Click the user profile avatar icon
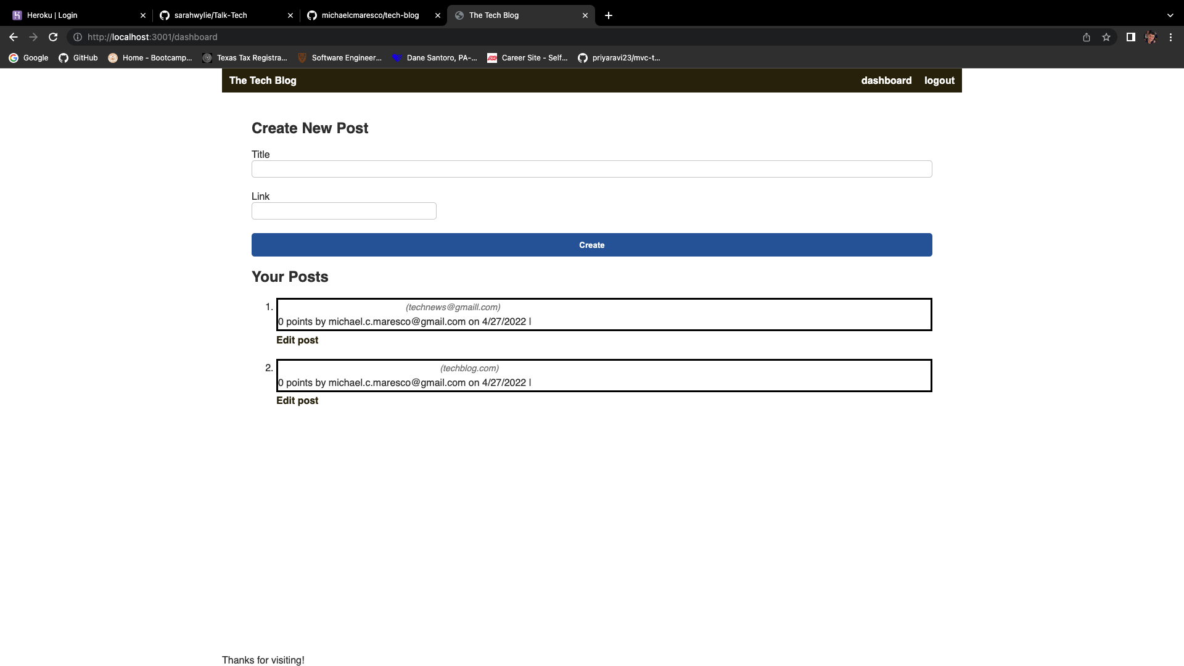This screenshot has height=666, width=1184. click(x=1150, y=37)
